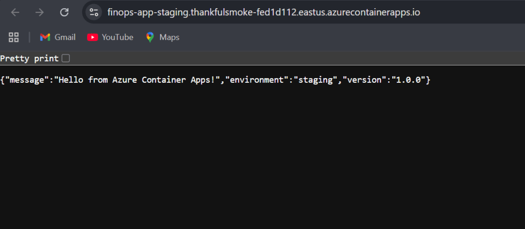Screen dimensions: 525x229
Task: Click the Gmail envelope icon
Action: point(45,37)
